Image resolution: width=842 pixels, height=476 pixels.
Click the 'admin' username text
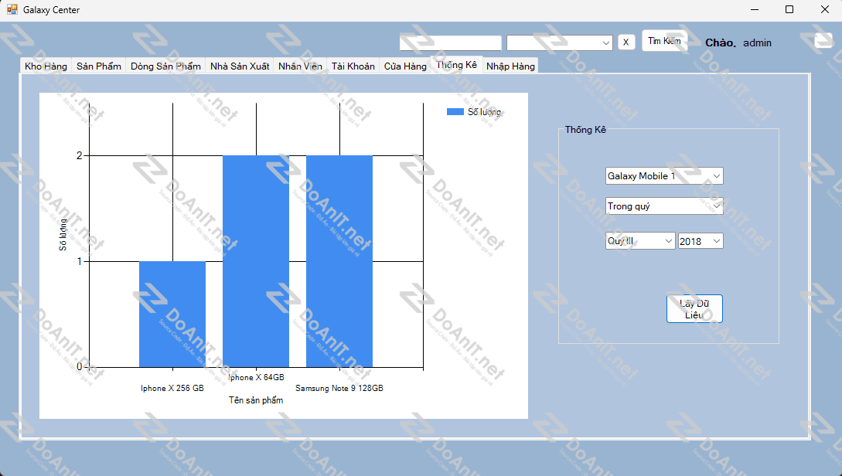coord(757,43)
